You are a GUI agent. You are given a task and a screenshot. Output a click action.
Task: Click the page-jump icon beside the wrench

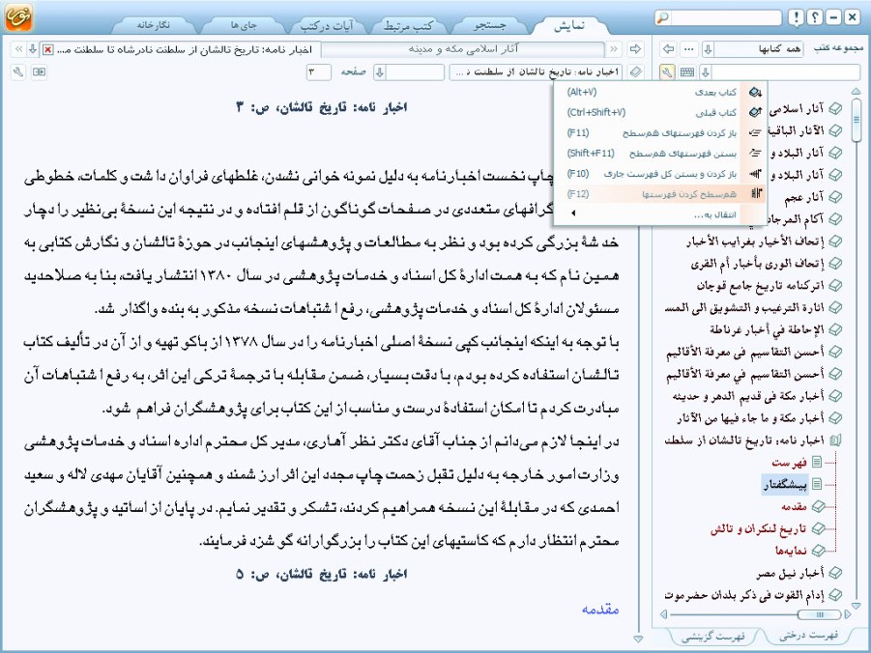click(39, 72)
